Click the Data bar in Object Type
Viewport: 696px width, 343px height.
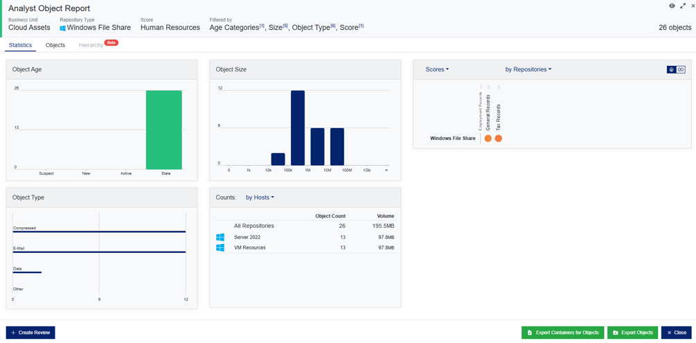[x=27, y=272]
